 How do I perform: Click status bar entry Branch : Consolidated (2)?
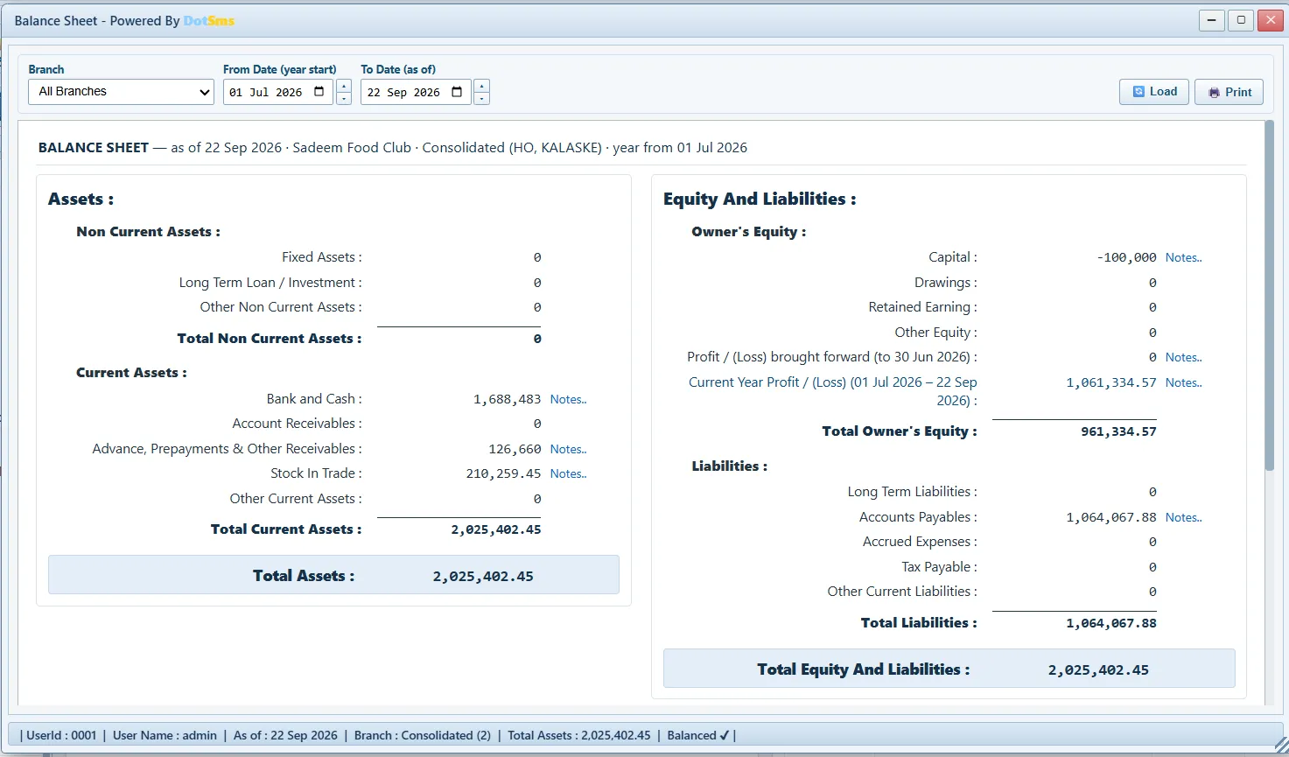click(423, 735)
